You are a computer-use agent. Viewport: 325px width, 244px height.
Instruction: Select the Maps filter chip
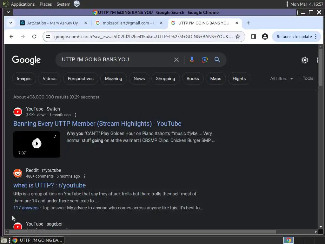click(x=216, y=79)
